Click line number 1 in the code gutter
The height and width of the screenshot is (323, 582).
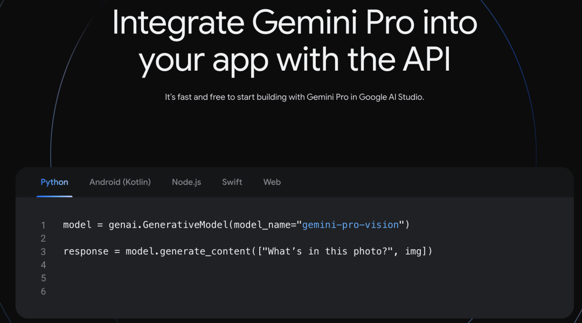pos(43,225)
